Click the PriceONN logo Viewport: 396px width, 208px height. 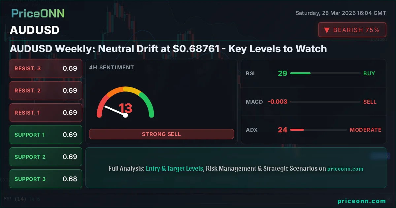[37, 13]
